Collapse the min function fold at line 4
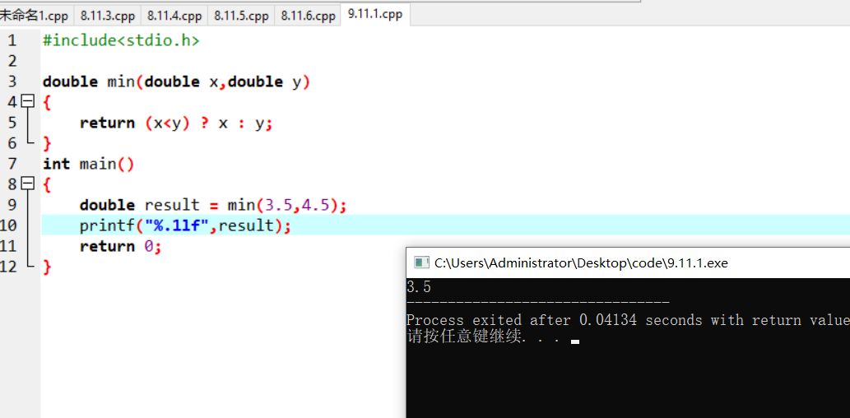The height and width of the screenshot is (418, 850). [x=27, y=101]
